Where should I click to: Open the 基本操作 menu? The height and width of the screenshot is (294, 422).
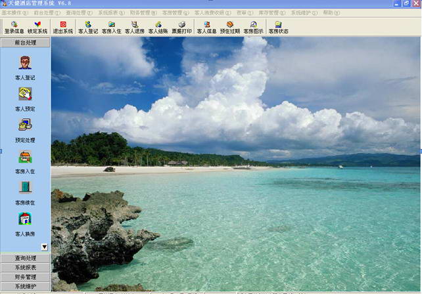point(14,12)
